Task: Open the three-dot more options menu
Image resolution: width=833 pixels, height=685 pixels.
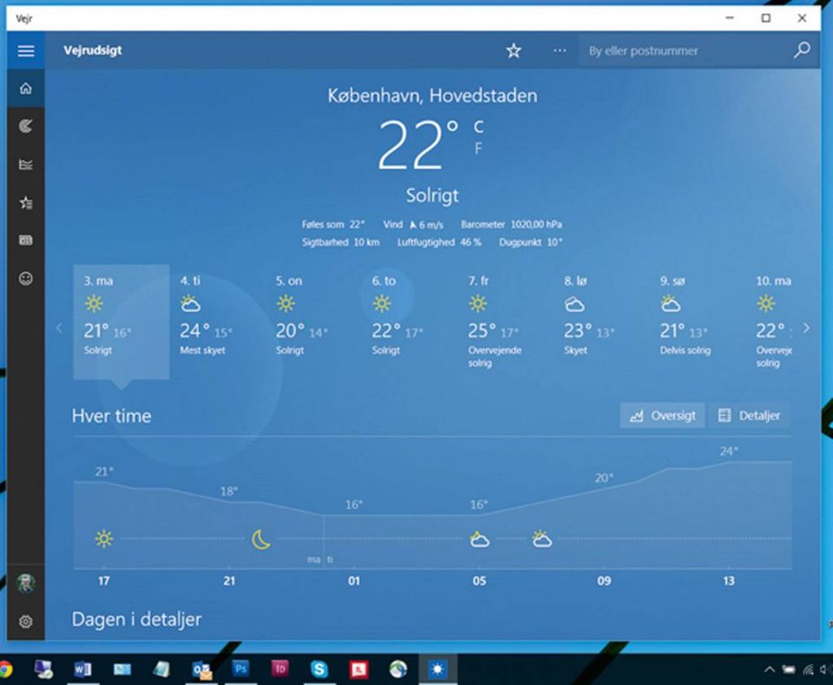Action: tap(560, 50)
